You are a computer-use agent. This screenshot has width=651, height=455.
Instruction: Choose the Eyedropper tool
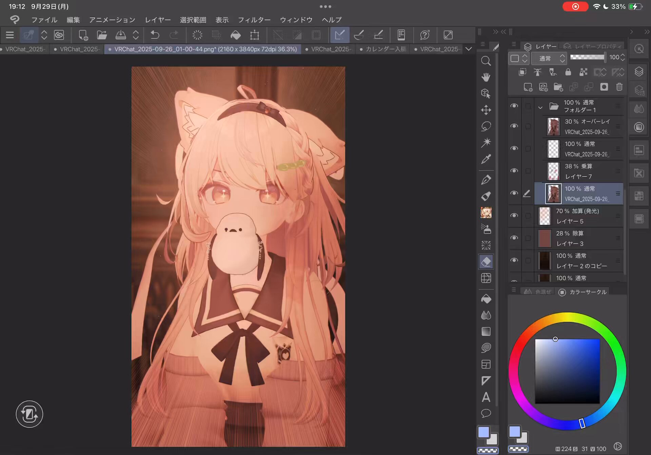point(486,159)
